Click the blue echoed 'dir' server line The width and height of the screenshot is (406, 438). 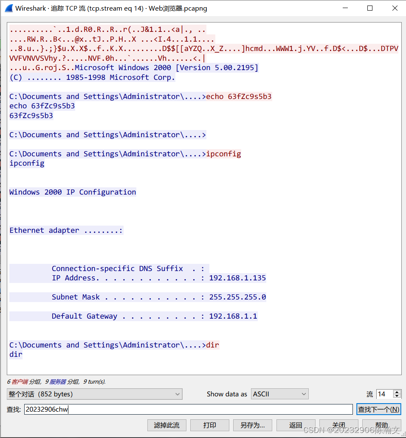click(x=16, y=354)
